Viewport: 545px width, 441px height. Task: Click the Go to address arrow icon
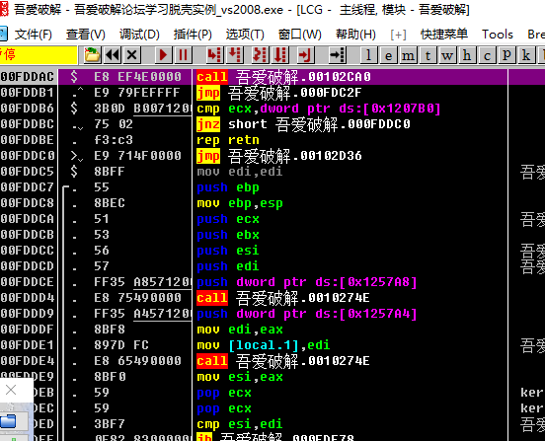point(337,55)
